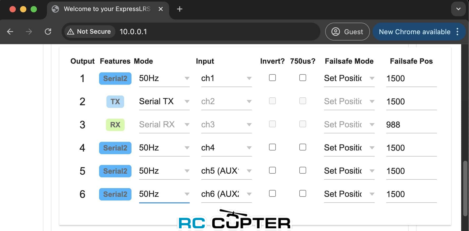Open Failsafe Mode dropdown for output 6
Viewport: 469px width, 231px height.
click(349, 194)
